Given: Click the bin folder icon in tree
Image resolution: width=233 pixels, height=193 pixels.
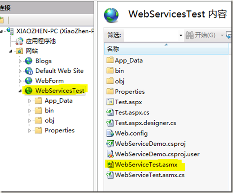Looking at the screenshot, I should tap(38, 111).
